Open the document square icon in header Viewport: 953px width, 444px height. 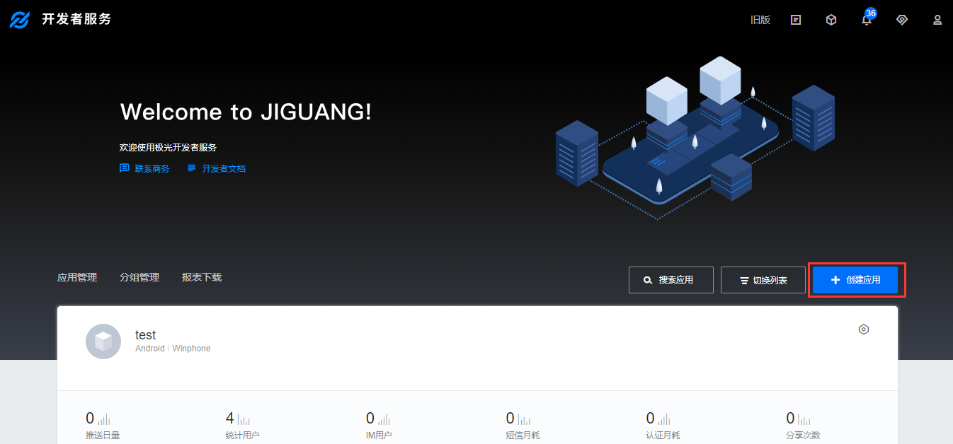[796, 20]
